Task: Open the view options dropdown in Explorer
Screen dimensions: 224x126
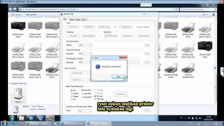Action: pos(207,15)
